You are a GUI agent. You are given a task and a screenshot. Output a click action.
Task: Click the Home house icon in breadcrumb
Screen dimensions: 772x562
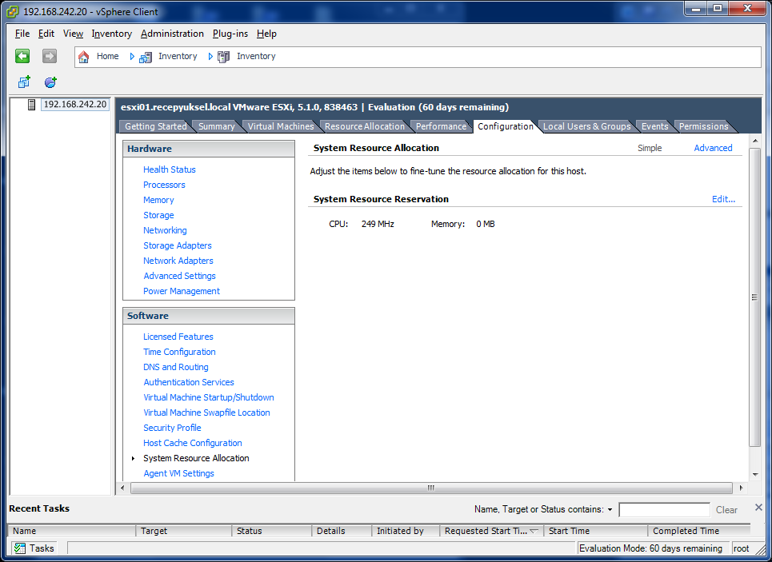click(84, 57)
